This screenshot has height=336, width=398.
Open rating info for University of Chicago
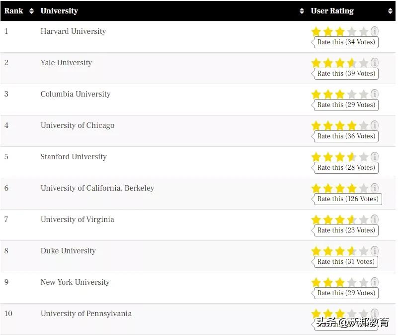[375, 125]
